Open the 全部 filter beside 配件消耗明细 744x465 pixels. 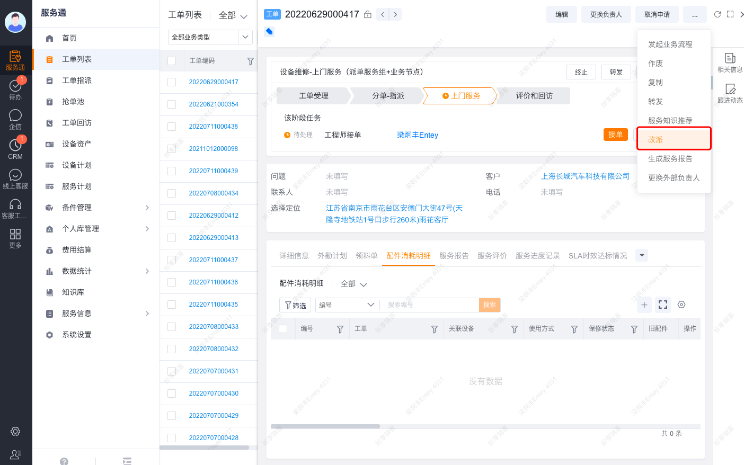pyautogui.click(x=353, y=284)
